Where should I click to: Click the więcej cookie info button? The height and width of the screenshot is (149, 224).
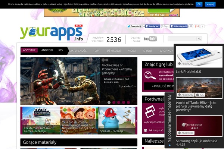210,4
